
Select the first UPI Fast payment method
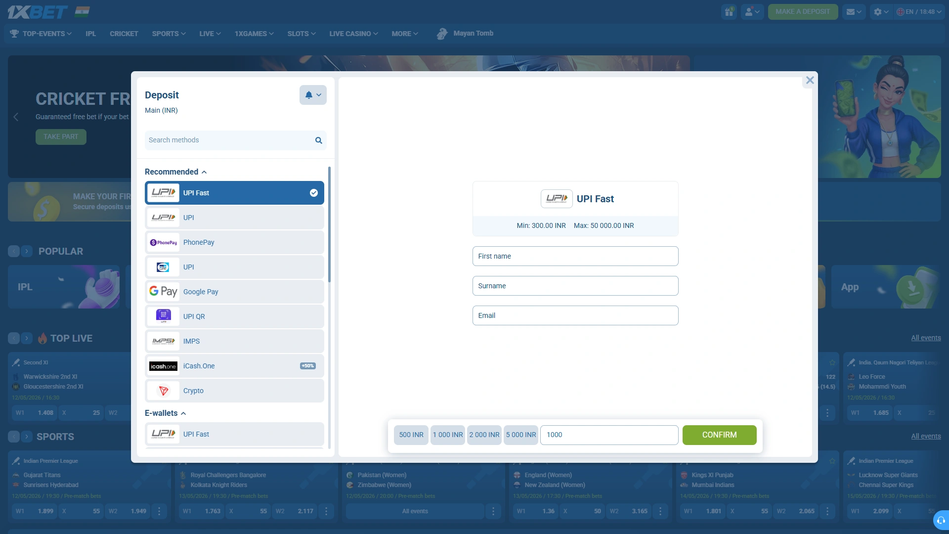234,193
